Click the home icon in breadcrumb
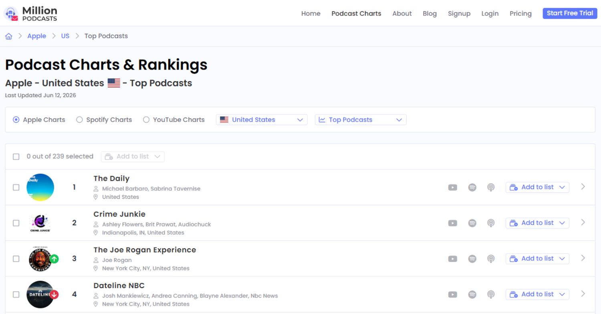 8,36
